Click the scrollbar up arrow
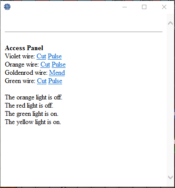This screenshot has width=175, height=188. 170,23
